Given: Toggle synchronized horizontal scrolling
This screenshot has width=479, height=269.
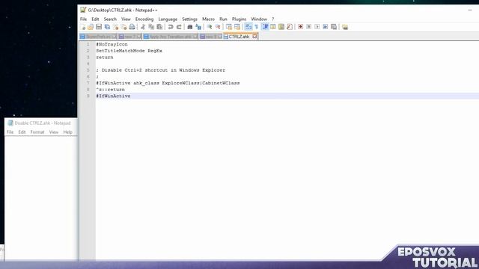Looking at the screenshot, I should [x=237, y=27].
